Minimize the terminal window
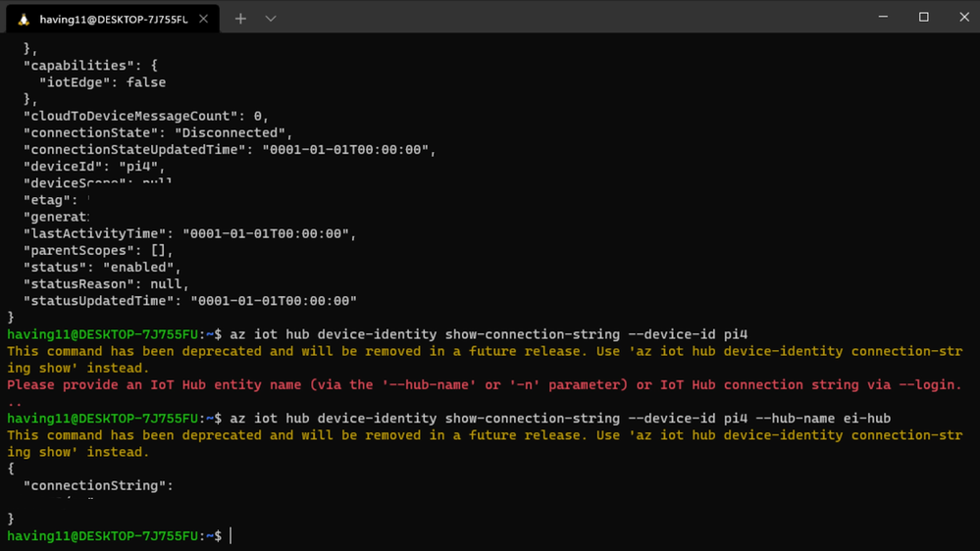 [x=883, y=17]
